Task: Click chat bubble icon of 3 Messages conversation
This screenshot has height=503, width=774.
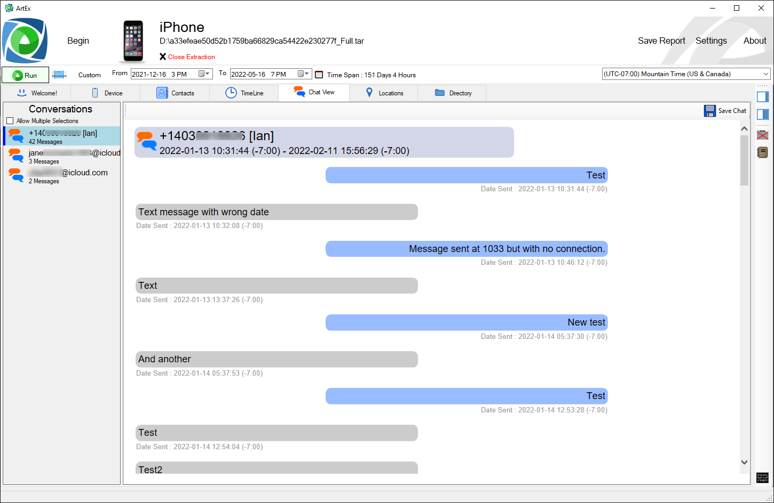Action: pos(16,156)
